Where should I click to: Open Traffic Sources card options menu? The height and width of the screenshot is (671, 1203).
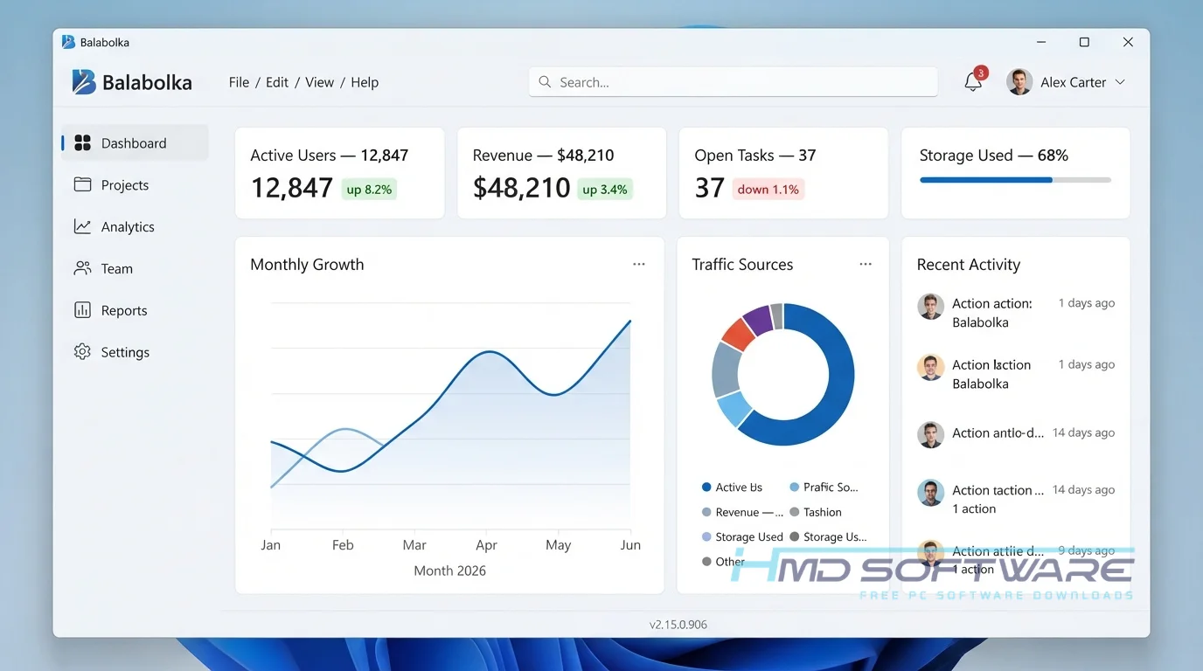coord(866,264)
